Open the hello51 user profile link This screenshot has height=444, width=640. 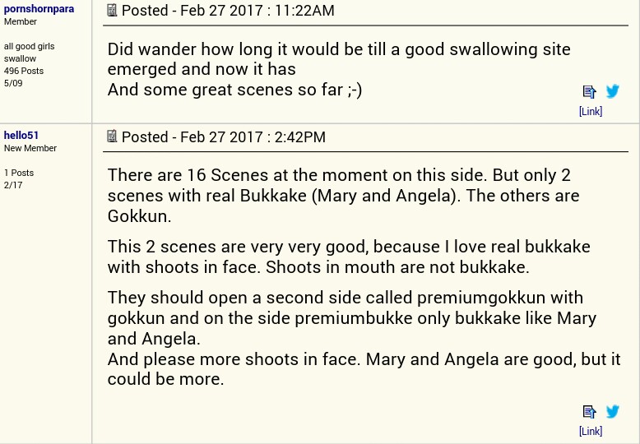[x=21, y=135]
